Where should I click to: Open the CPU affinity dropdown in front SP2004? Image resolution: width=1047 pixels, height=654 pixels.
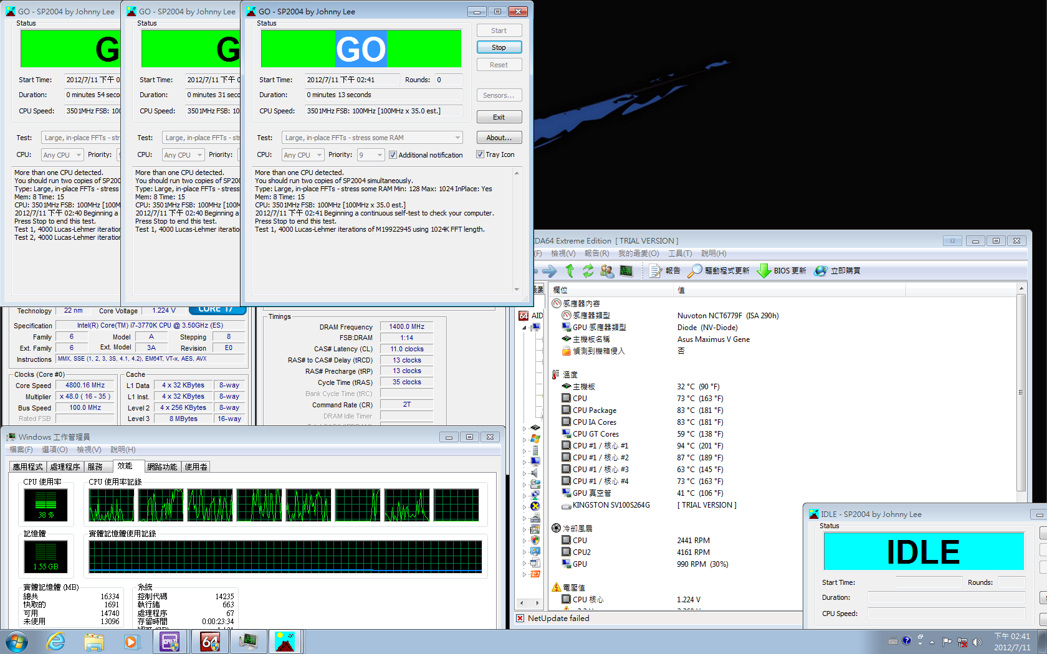coord(302,155)
